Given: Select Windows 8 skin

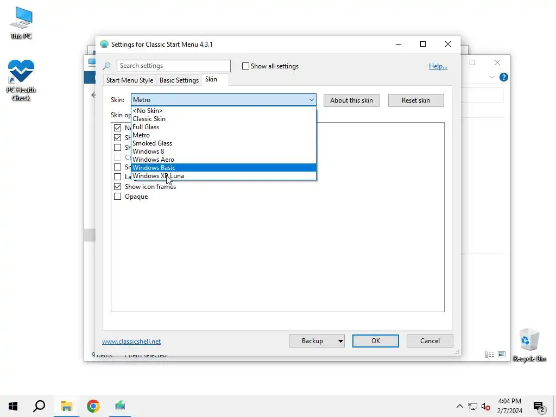Looking at the screenshot, I should (223, 151).
